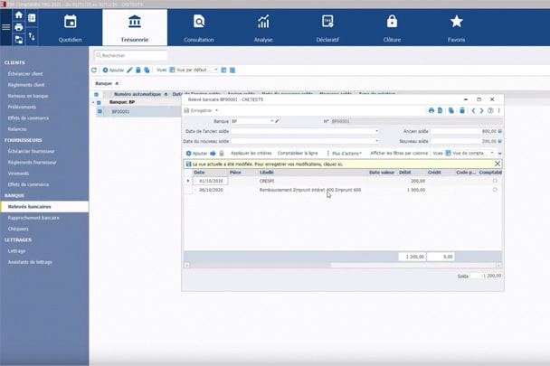Check the BP00001 row checkbox in list

click(100, 111)
